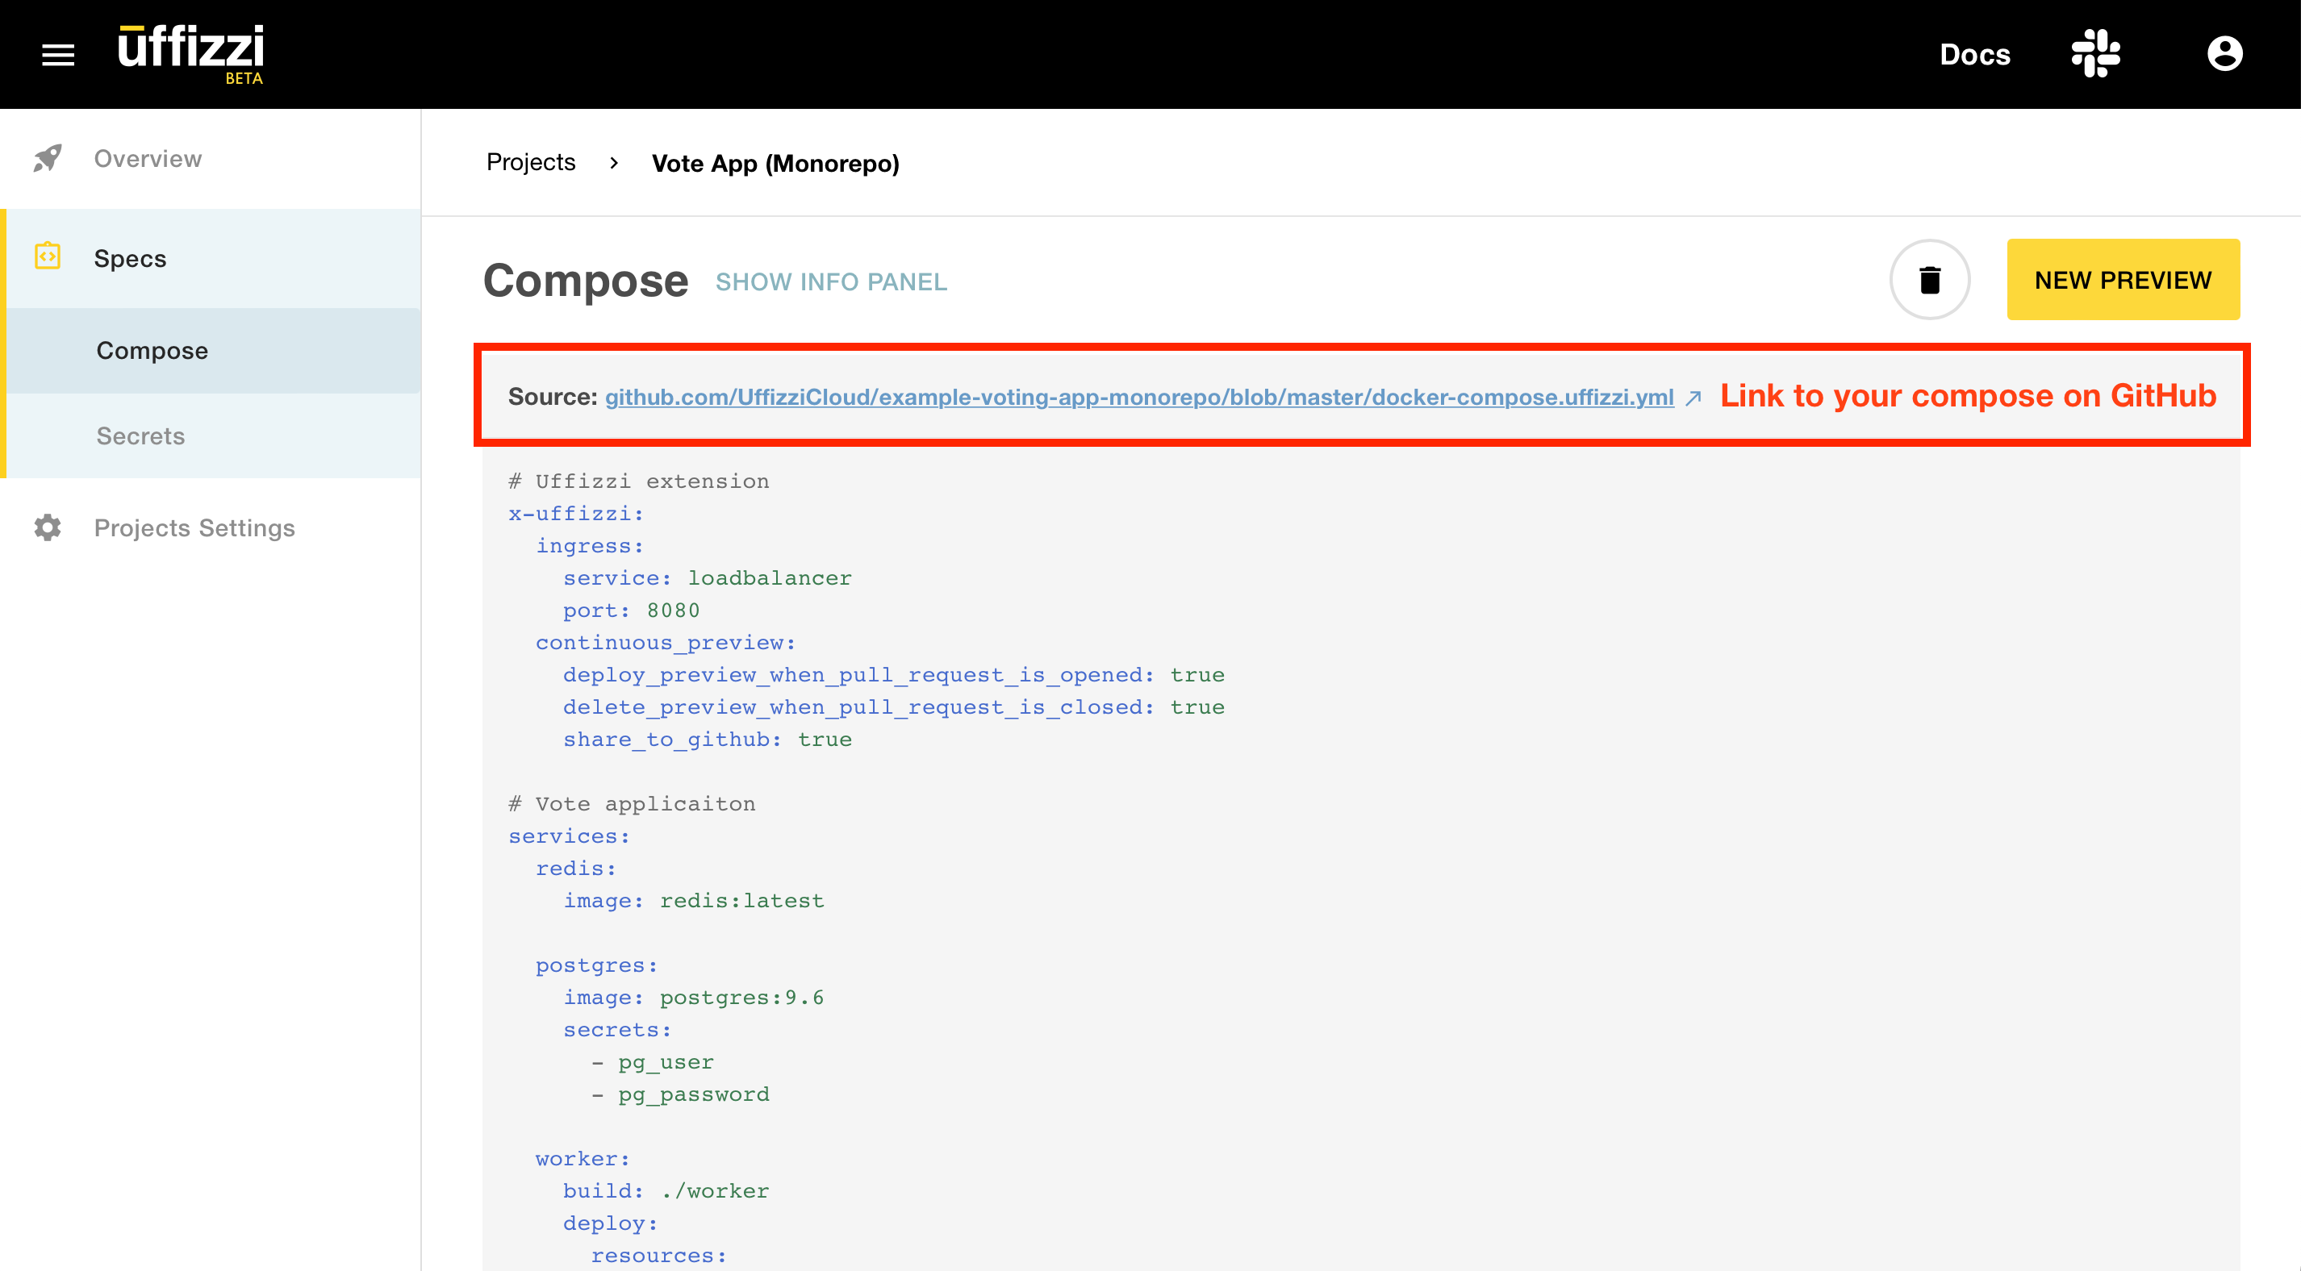Select the Secrets sidebar menu item
Image resolution: width=2301 pixels, height=1271 pixels.
click(141, 435)
